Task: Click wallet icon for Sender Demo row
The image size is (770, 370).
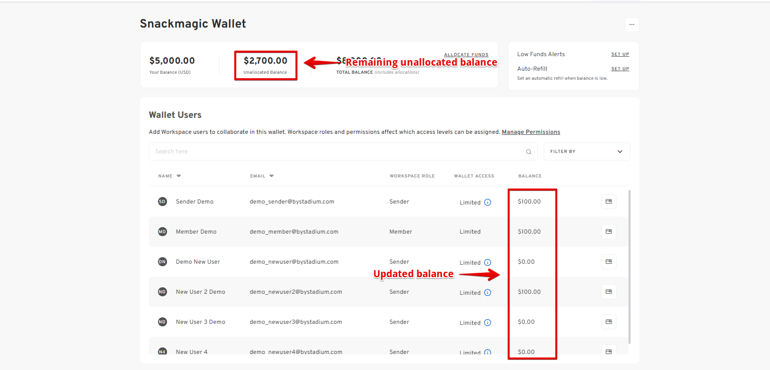Action: (x=608, y=202)
